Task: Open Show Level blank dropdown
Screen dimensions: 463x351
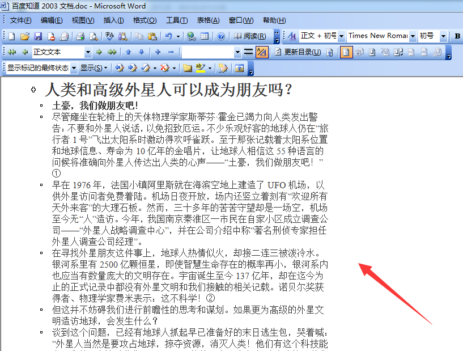Action: click(237, 52)
